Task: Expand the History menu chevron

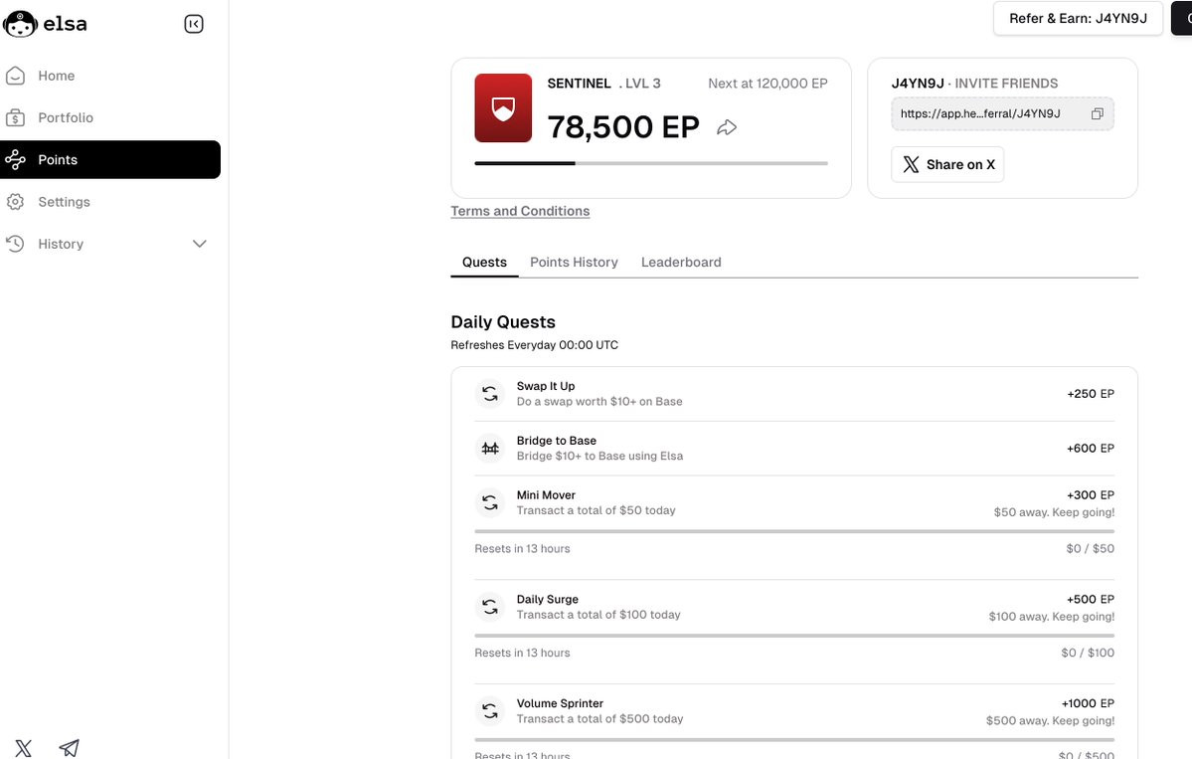Action: pyautogui.click(x=199, y=244)
